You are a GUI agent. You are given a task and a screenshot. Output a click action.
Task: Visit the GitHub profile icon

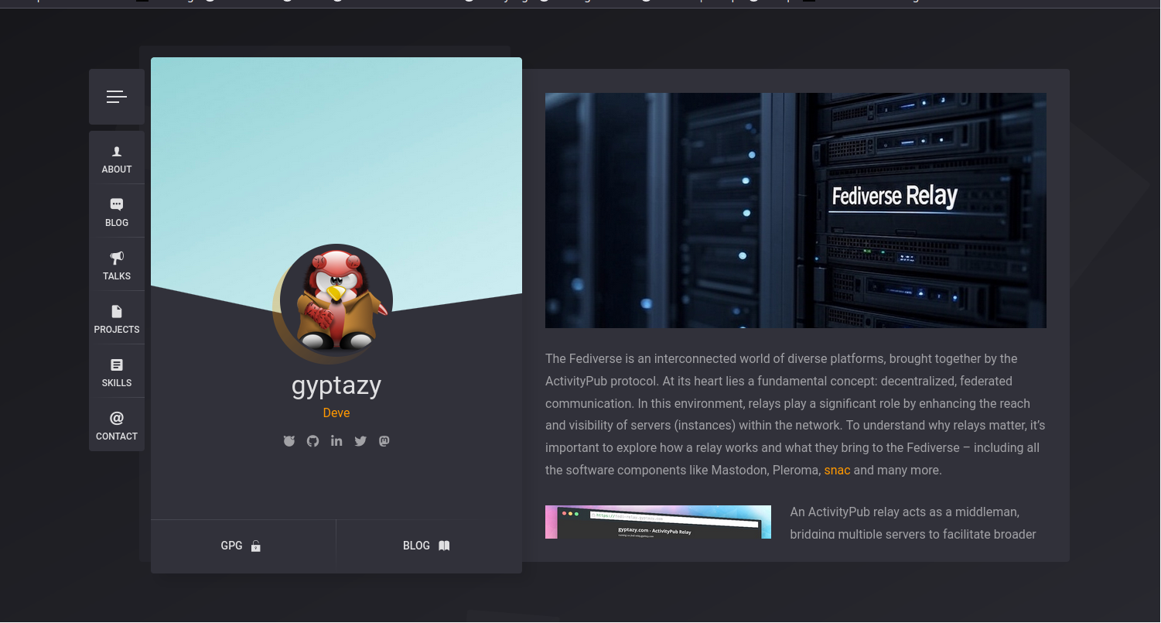(312, 441)
